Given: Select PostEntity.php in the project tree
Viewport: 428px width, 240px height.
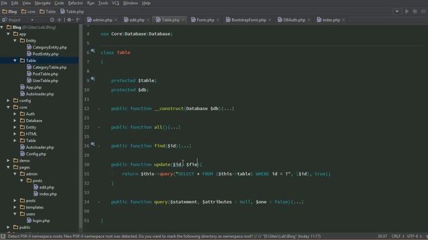Looking at the screenshot, I should (x=43, y=54).
